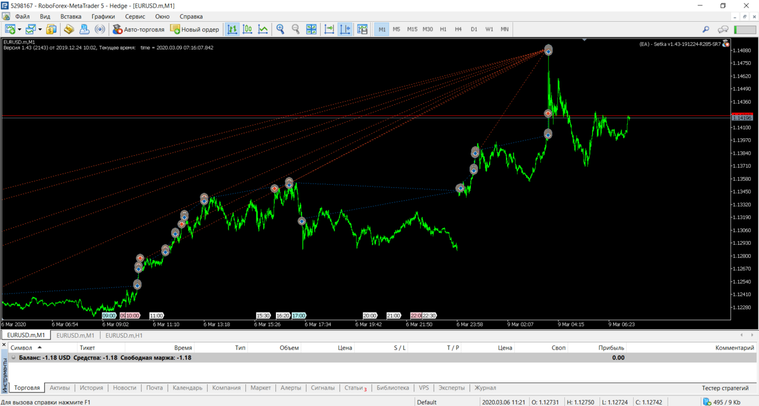Switch chart to candlesticks mode
The width and height of the screenshot is (759, 406).
pos(248,29)
